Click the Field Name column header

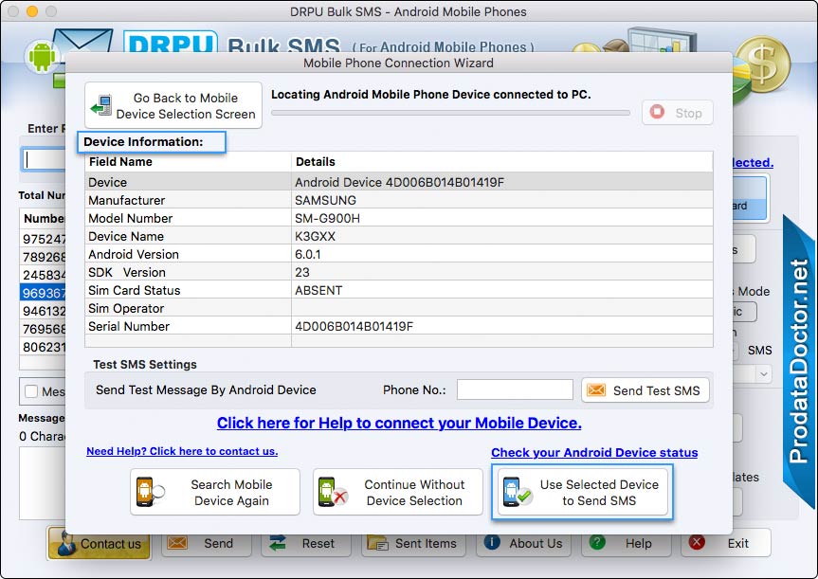[x=188, y=162]
